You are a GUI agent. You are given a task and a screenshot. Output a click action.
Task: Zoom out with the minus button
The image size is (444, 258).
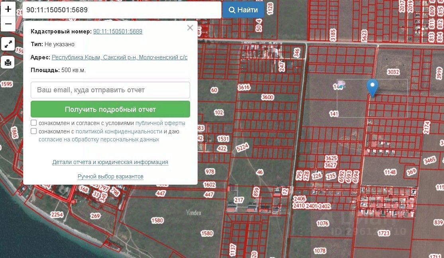point(8,24)
